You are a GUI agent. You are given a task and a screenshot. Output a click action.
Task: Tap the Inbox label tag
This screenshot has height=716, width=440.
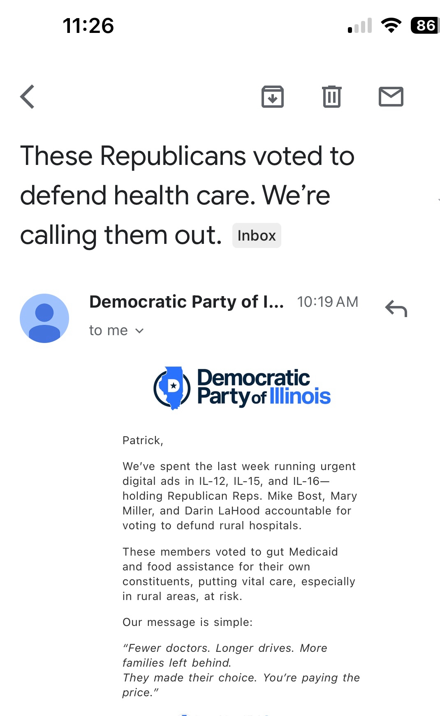coord(257,236)
